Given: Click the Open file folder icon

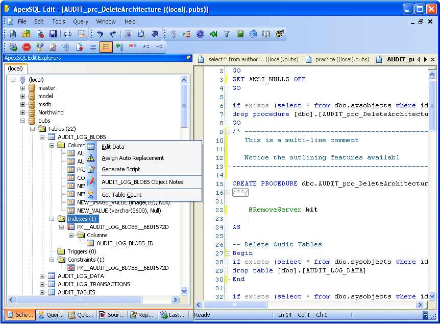Looking at the screenshot, I should coord(26,34).
